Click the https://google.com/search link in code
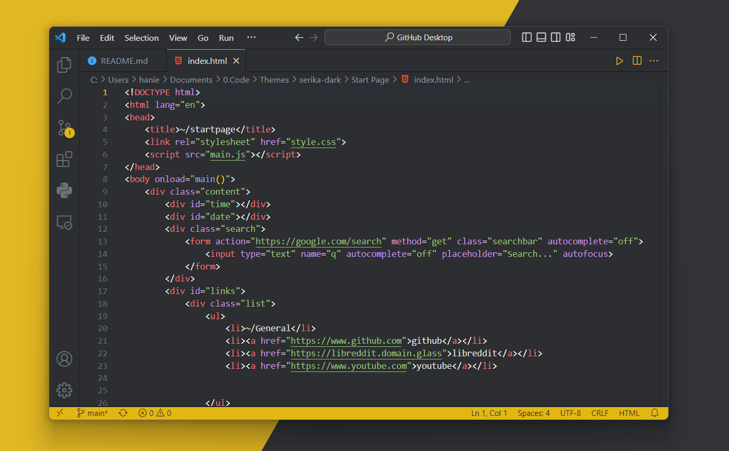This screenshot has height=451, width=729. (x=318, y=241)
